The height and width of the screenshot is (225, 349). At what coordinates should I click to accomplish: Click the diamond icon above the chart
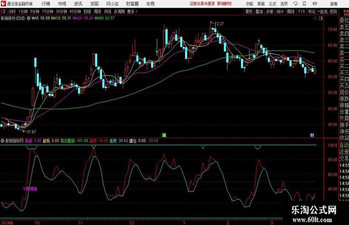coord(315,18)
